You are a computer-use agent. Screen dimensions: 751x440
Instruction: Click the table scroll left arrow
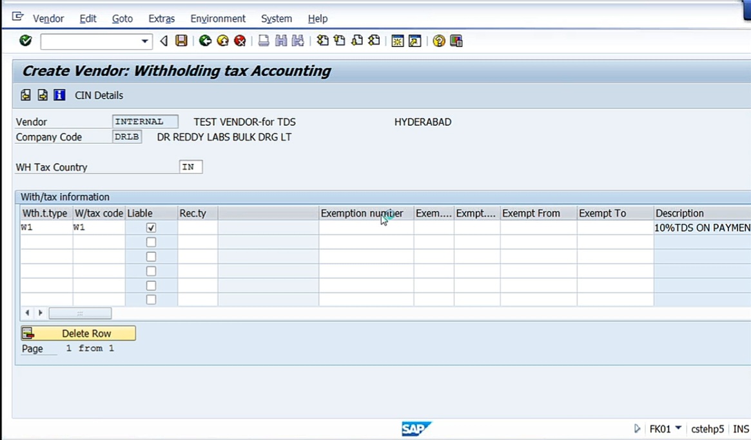(x=27, y=313)
